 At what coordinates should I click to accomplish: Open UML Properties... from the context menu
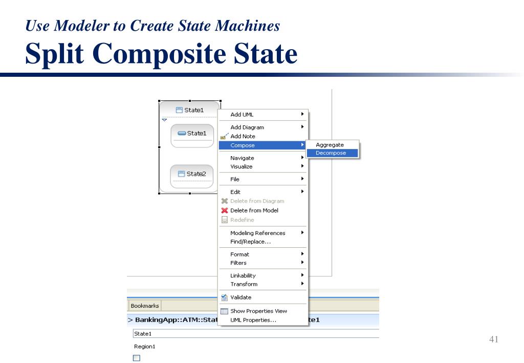coord(263,320)
